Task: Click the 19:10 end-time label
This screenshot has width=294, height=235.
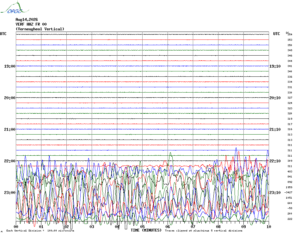Action: pos(275,66)
